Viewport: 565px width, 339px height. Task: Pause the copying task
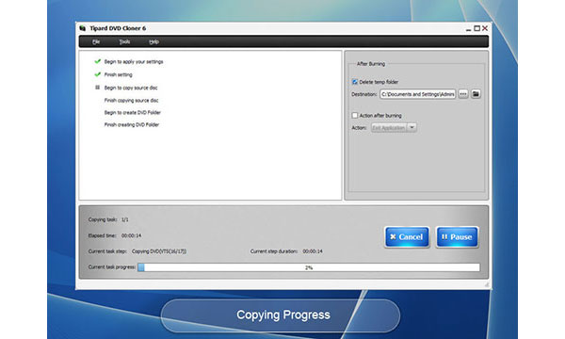tap(457, 236)
